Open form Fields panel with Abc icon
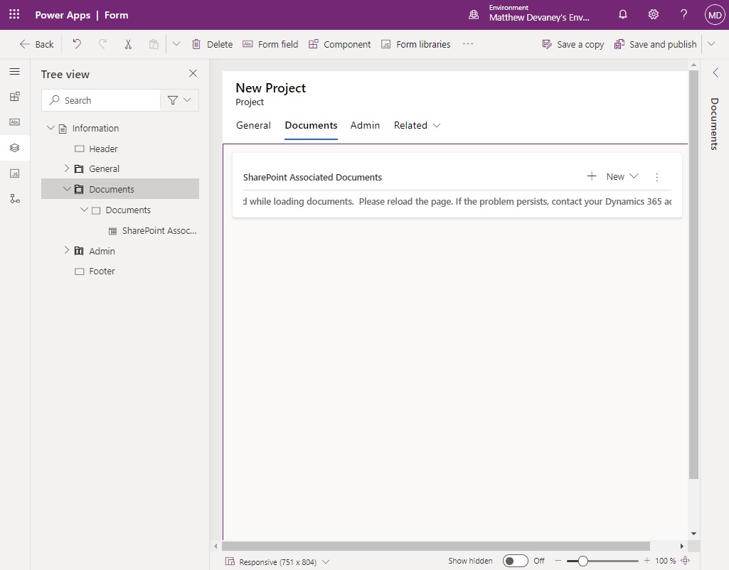 coord(14,122)
